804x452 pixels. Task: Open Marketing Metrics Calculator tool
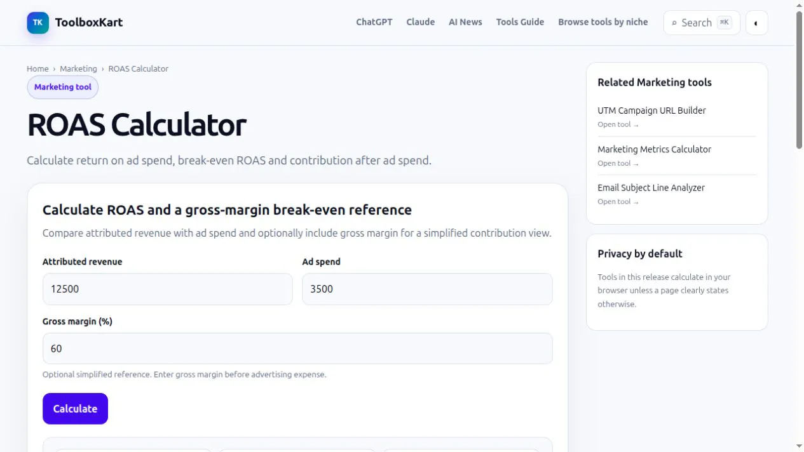(x=654, y=149)
